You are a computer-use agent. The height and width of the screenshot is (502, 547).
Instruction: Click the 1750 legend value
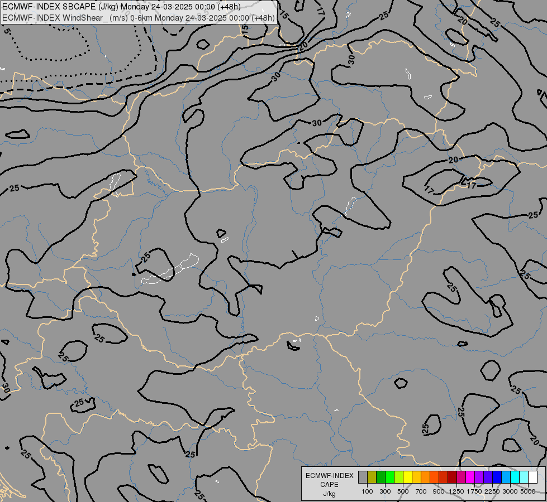tap(474, 491)
